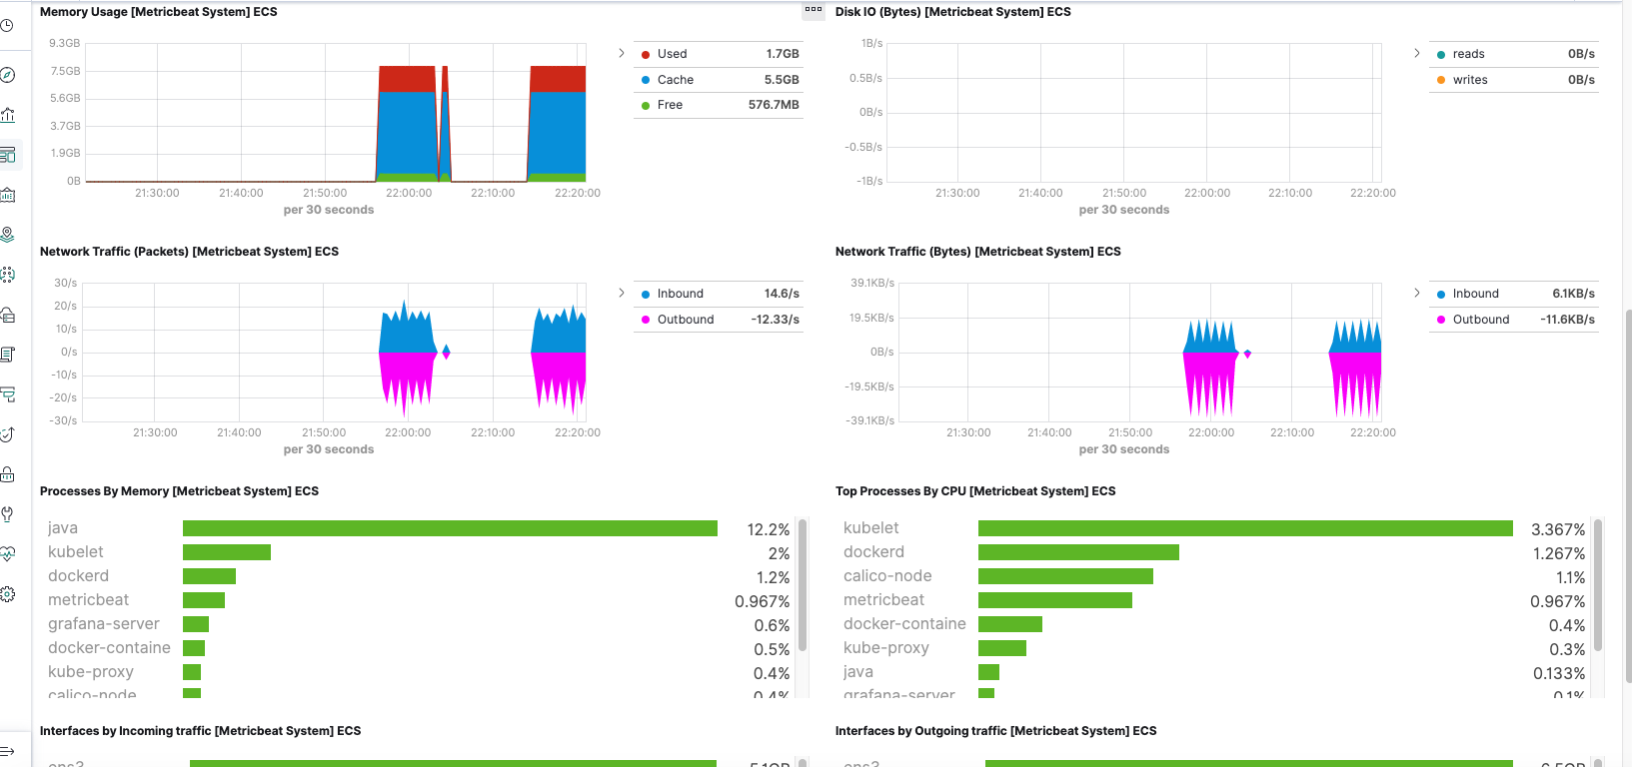Click kubelet bar in Top Processes By CPU
Image resolution: width=1632 pixels, height=767 pixels.
point(1245,528)
